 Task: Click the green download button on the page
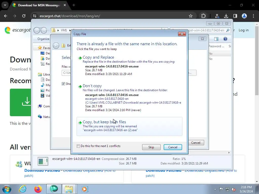(x=20, y=103)
